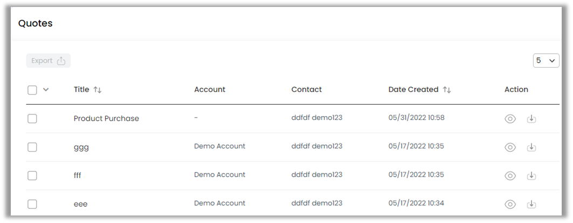Click the eye icon for quote ggg
The height and width of the screenshot is (223, 573).
point(510,147)
